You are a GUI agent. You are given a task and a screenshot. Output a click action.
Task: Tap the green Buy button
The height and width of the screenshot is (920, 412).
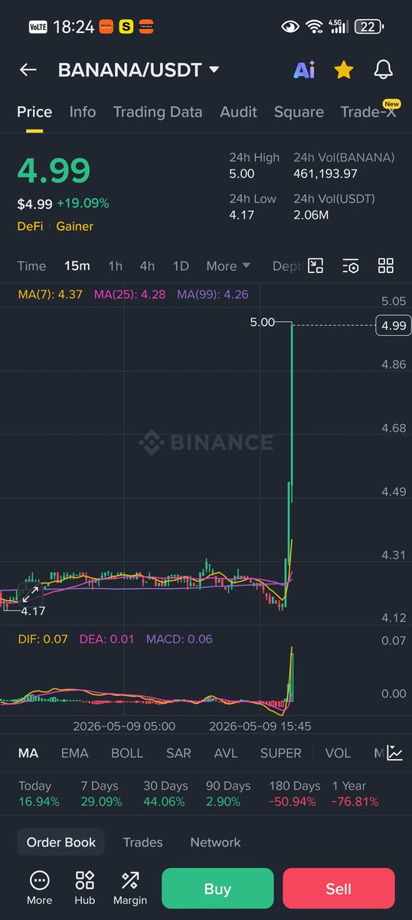coord(217,889)
